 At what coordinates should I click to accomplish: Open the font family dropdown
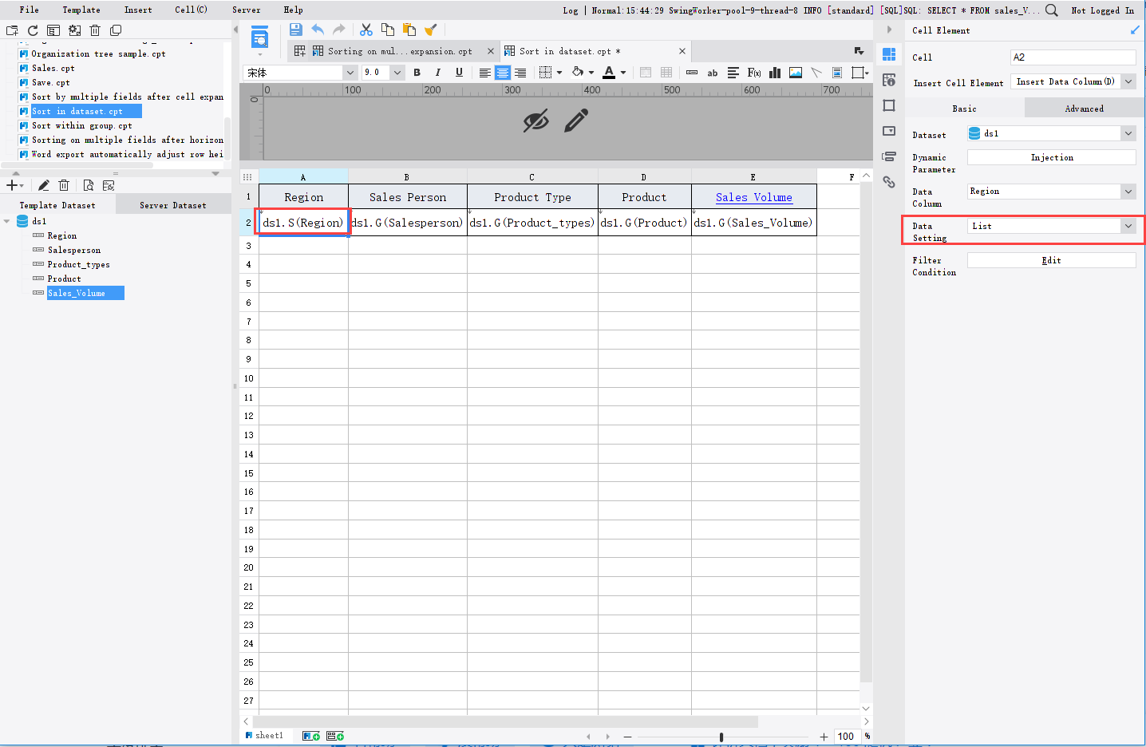pos(350,73)
